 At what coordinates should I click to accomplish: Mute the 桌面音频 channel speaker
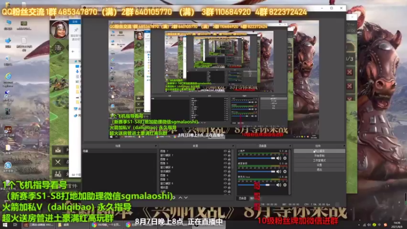point(279,171)
